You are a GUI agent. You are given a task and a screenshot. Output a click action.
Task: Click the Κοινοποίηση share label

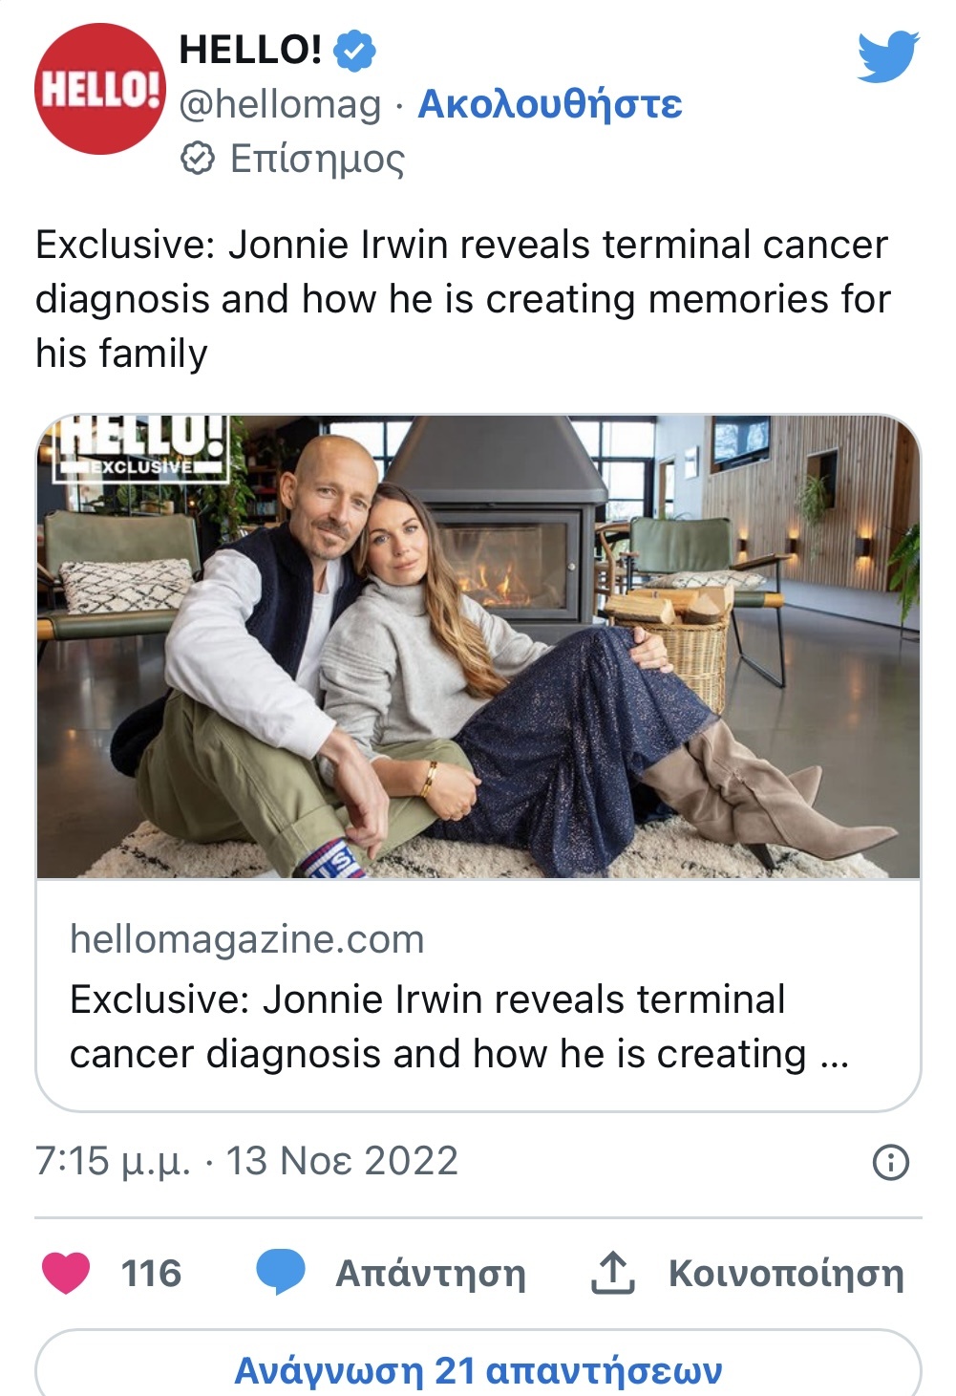[785, 1274]
